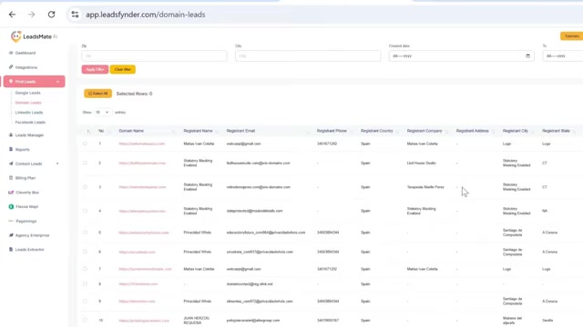Open the calendar picker in Created date

click(527, 56)
